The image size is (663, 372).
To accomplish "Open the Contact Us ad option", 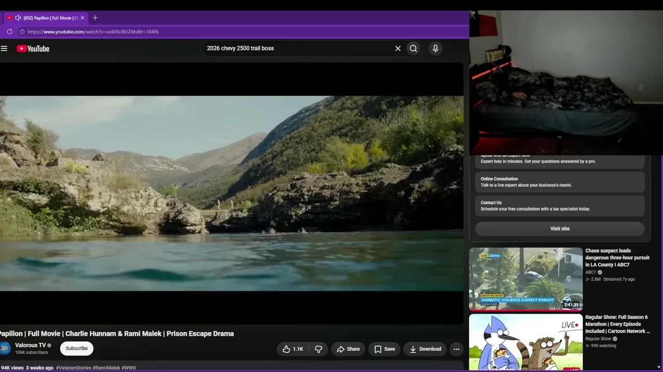I will pyautogui.click(x=560, y=206).
